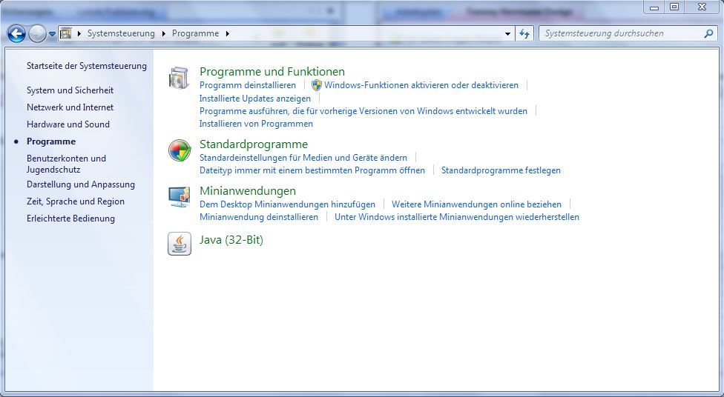Expand the address bar history dropdown arrow
The height and width of the screenshot is (397, 724).
[507, 33]
